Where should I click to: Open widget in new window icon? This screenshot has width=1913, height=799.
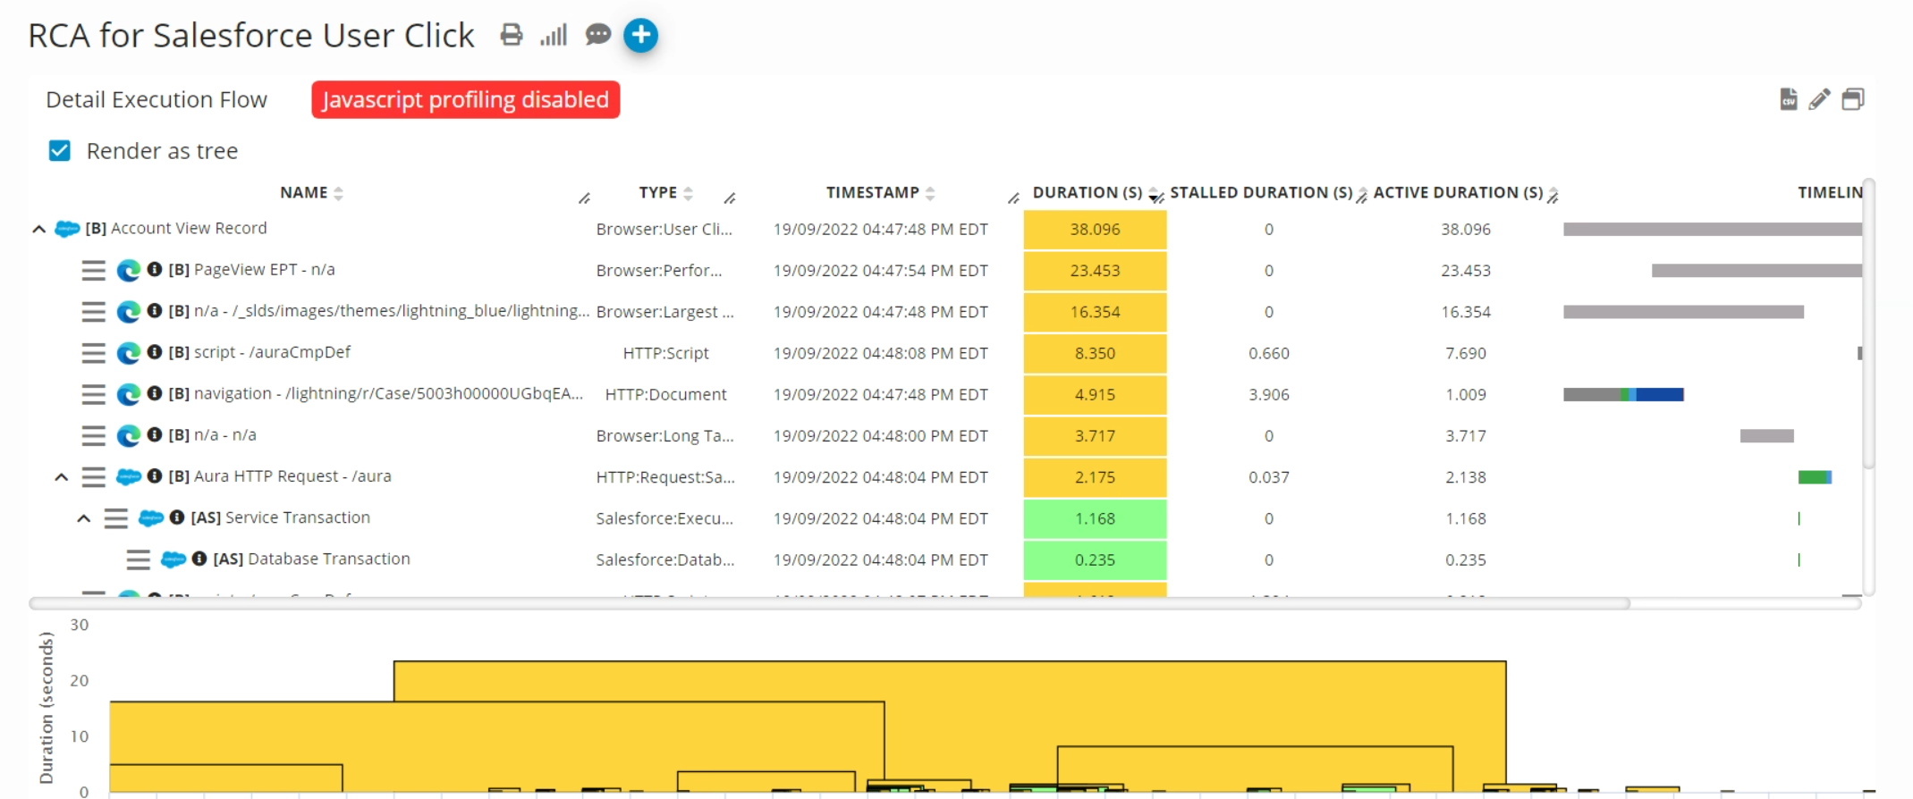coord(1853,99)
